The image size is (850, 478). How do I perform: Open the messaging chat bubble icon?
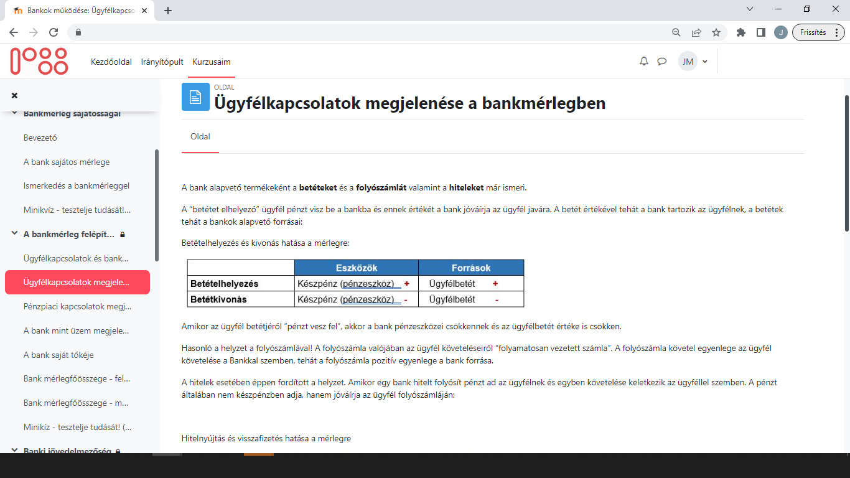[661, 61]
